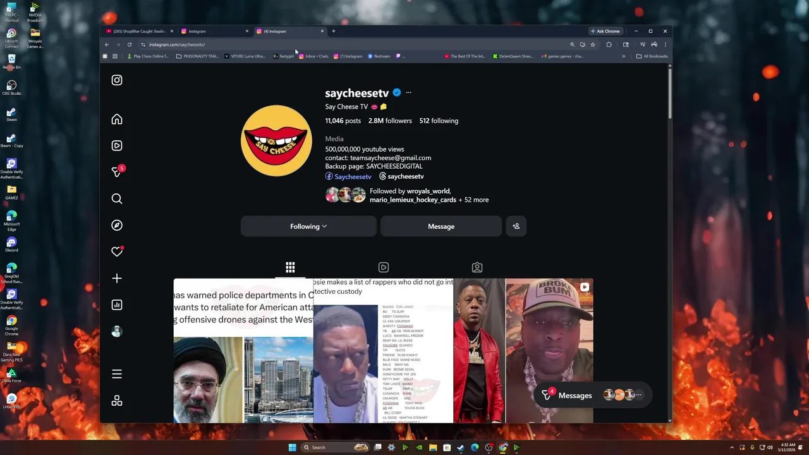
Task: Go back in Chrome
Action: click(107, 45)
